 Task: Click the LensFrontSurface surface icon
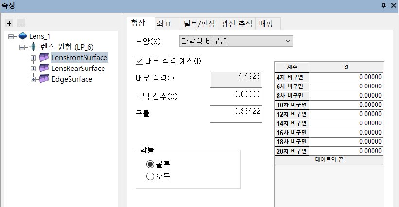pyautogui.click(x=44, y=57)
